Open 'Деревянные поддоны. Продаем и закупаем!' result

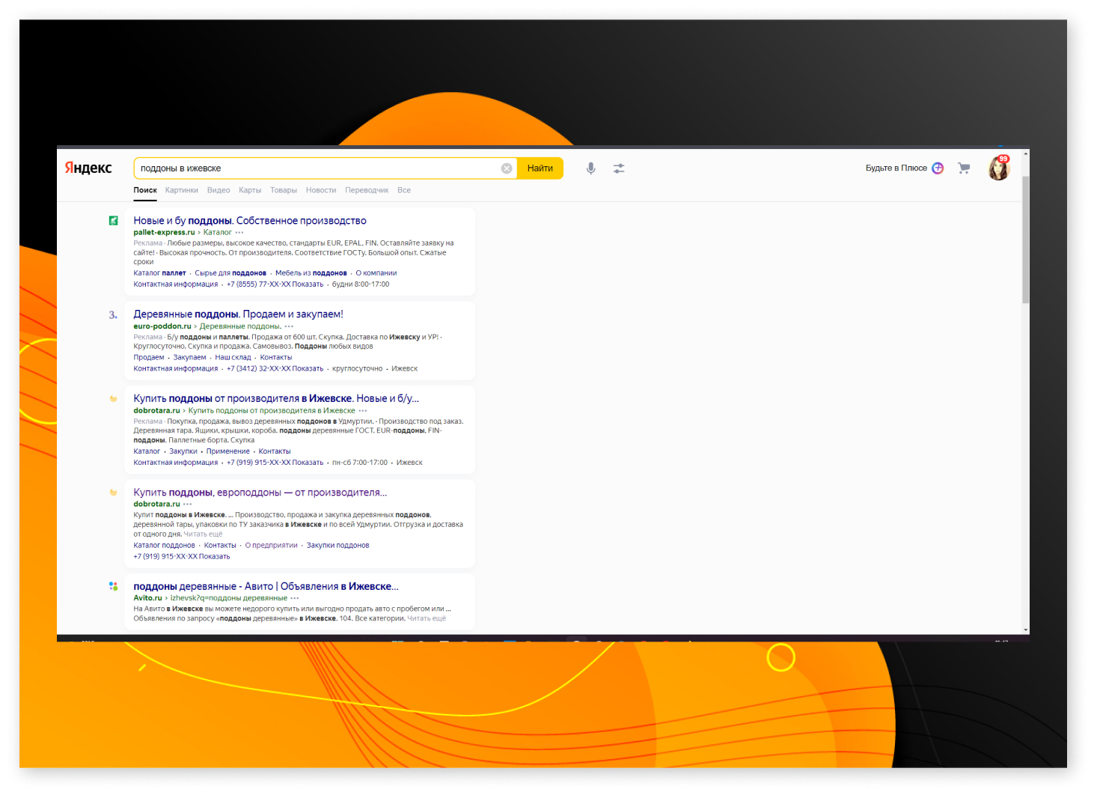coord(238,314)
